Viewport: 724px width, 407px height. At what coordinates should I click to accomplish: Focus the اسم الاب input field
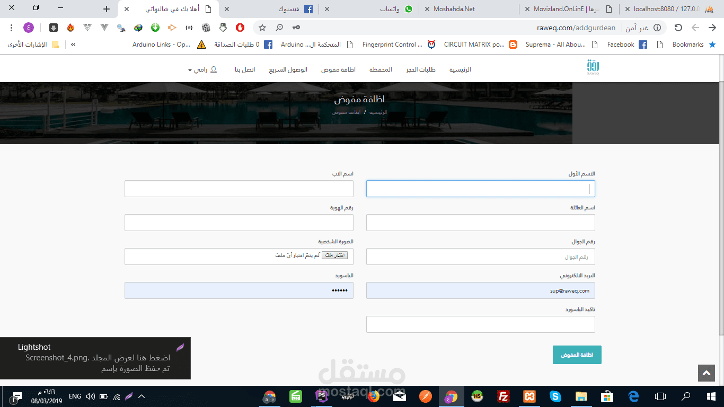point(239,189)
